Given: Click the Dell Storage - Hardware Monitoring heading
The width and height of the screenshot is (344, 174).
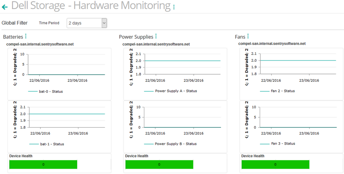Looking at the screenshot, I should (91, 6).
